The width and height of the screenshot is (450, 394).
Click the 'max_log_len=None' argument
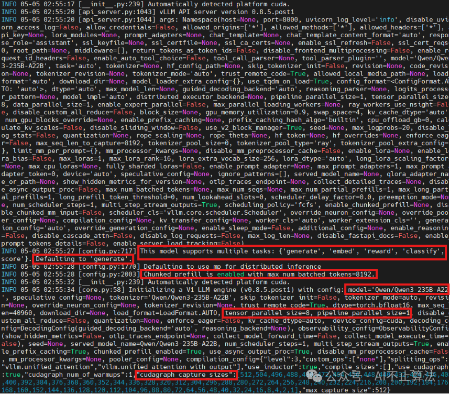pyautogui.click(x=279, y=236)
